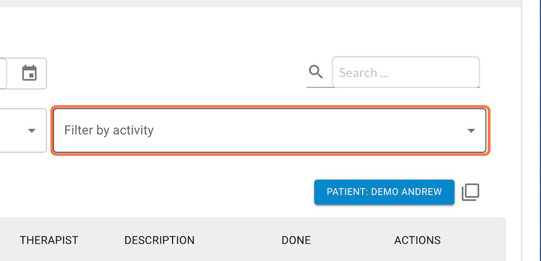Click the stacked squares copy icon
Viewport: 541px width, 261px height.
(x=471, y=192)
